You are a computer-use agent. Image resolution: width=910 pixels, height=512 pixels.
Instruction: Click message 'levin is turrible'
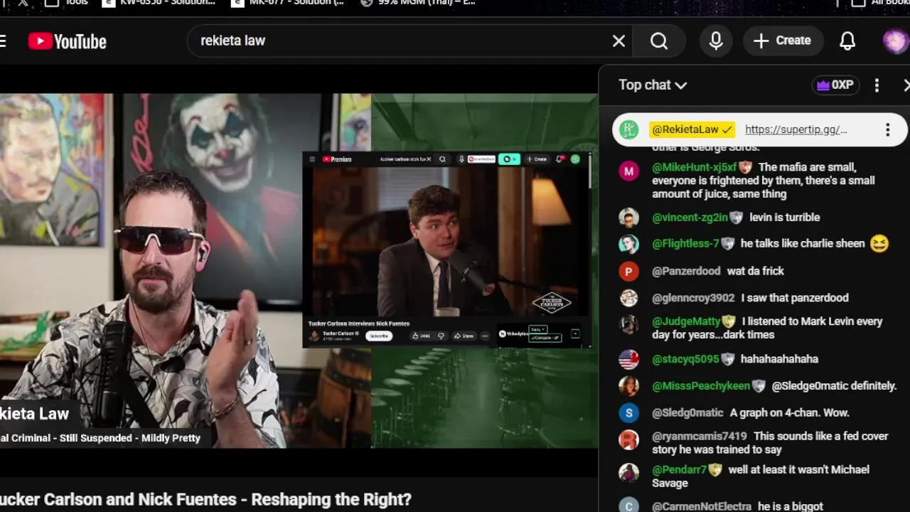[x=785, y=218]
